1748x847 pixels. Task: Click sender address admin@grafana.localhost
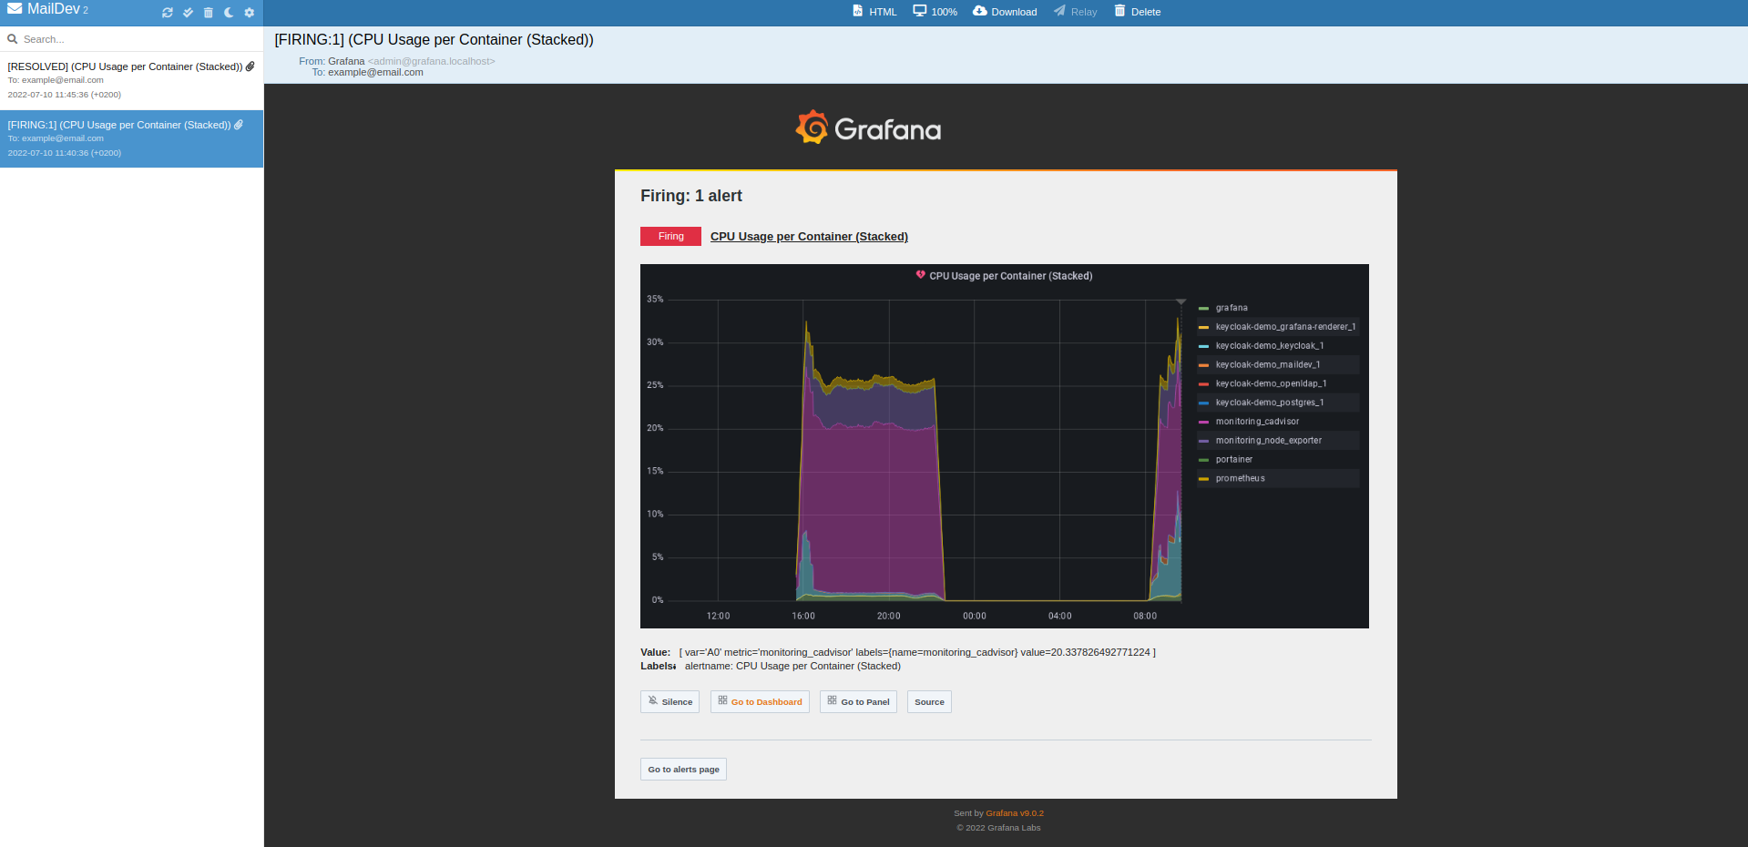[432, 61]
